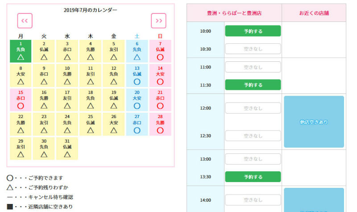Image resolution: width=357 pixels, height=212 pixels.
Task: Select July 15 red circle icon
Action: [x=21, y=106]
